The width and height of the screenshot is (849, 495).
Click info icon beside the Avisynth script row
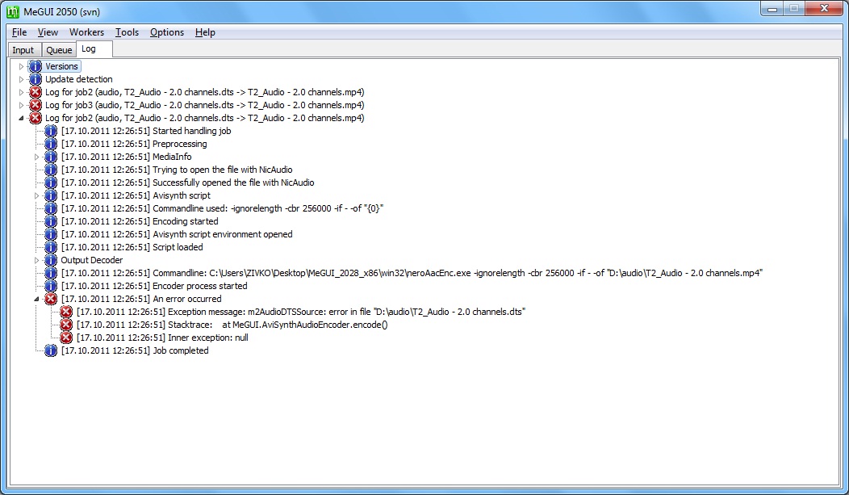click(50, 195)
